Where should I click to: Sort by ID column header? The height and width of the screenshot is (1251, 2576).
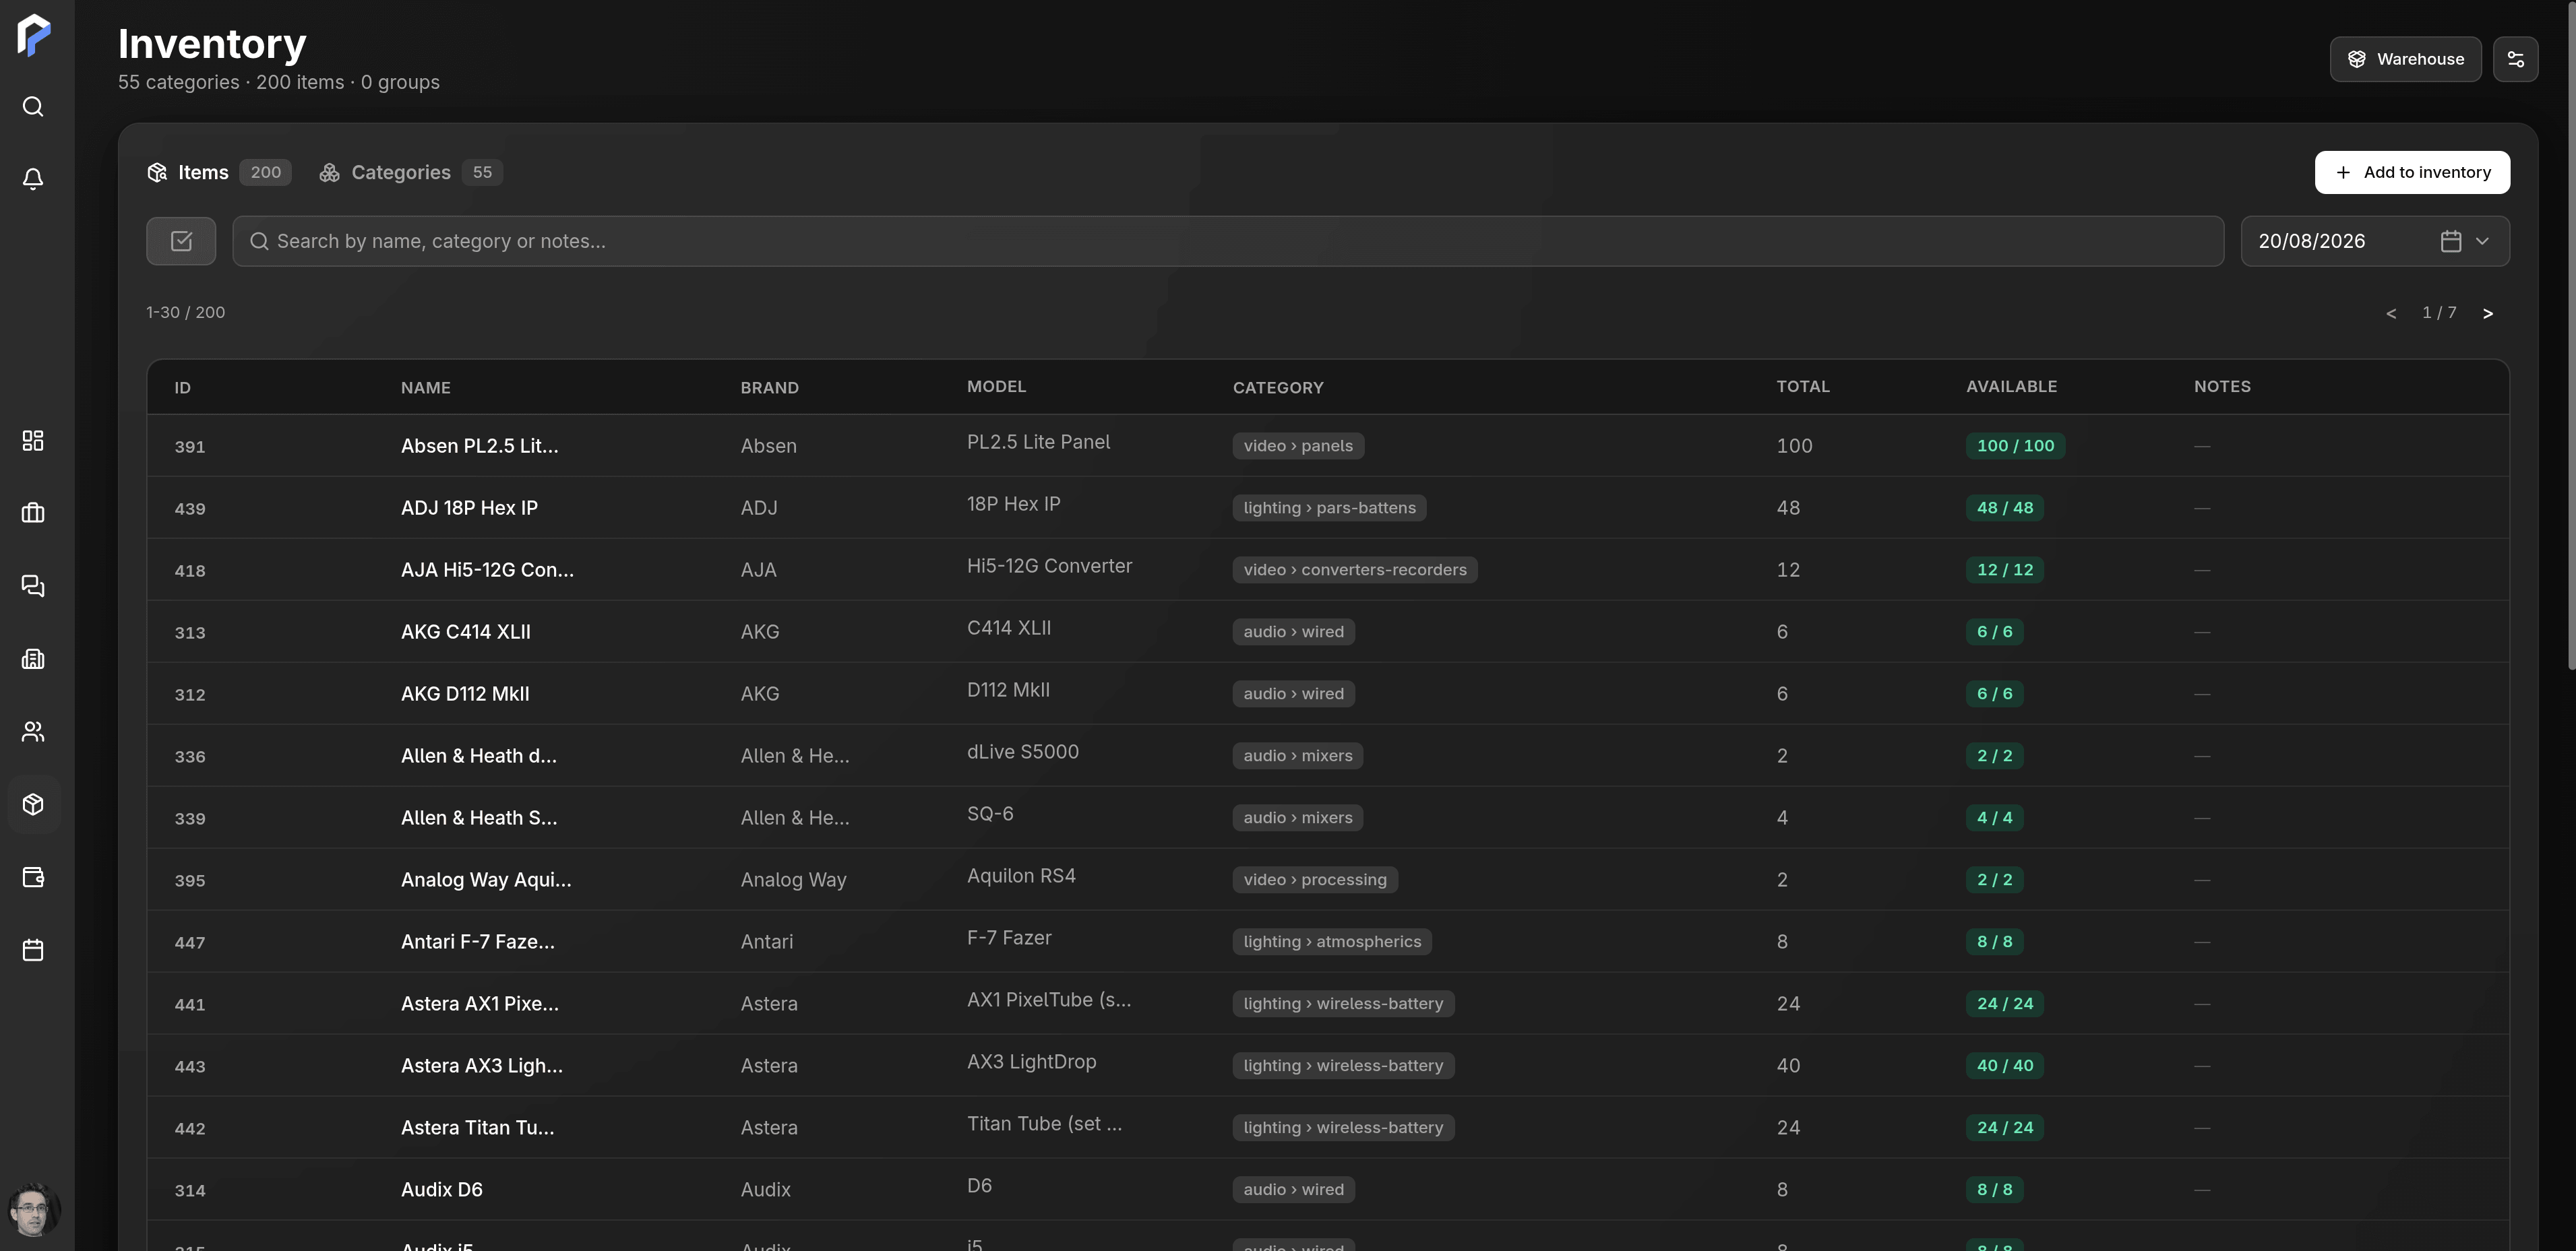(182, 387)
